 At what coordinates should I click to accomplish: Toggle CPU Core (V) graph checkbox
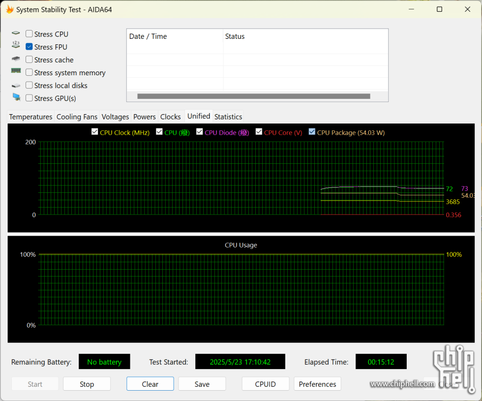259,132
